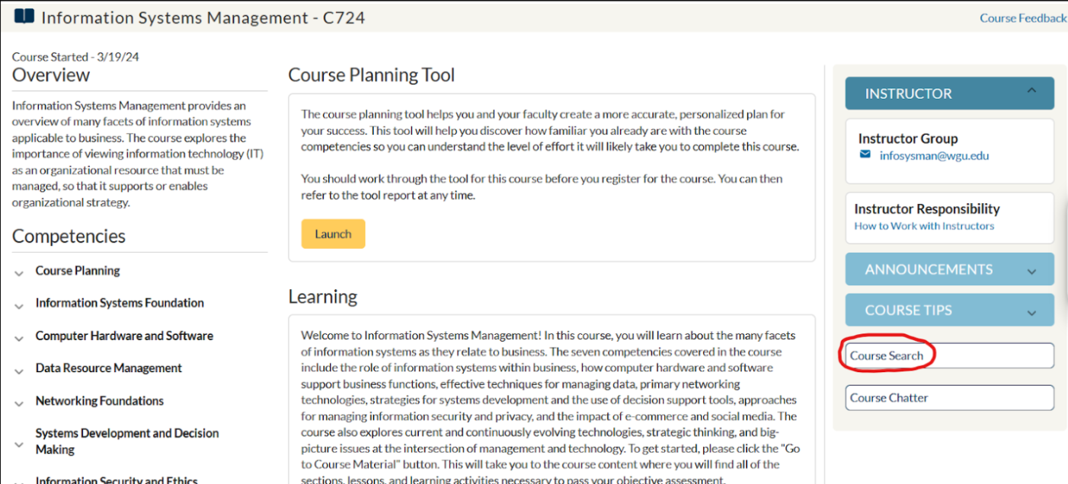The width and height of the screenshot is (1068, 484).
Task: Expand Networking Foundations chevron
Action: pos(19,403)
